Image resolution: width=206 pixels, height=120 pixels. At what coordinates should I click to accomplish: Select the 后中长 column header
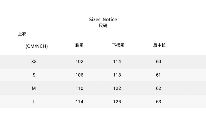(x=159, y=45)
